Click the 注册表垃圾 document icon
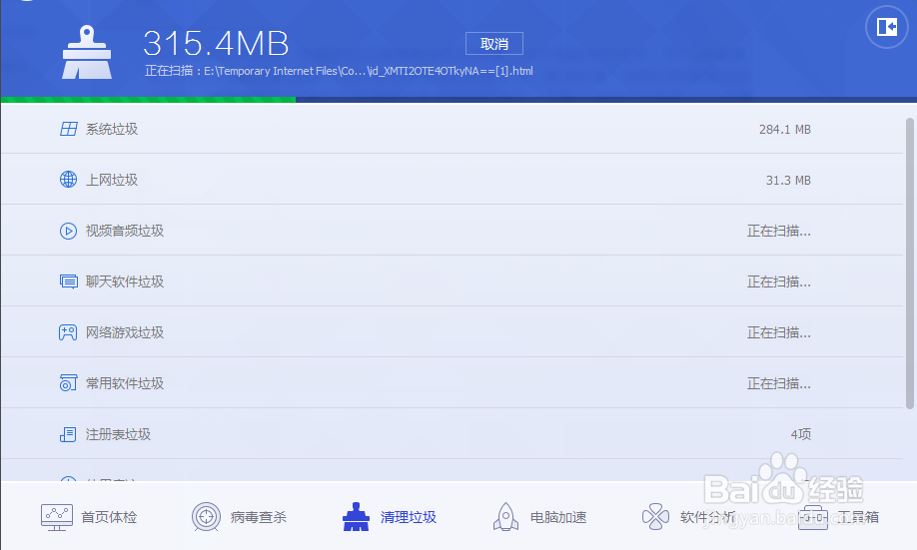This screenshot has height=550, width=917. click(x=68, y=434)
